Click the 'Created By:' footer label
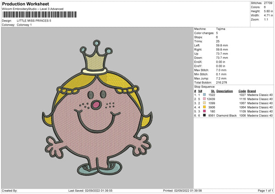The width and height of the screenshot is (275, 194). pyautogui.click(x=10, y=190)
